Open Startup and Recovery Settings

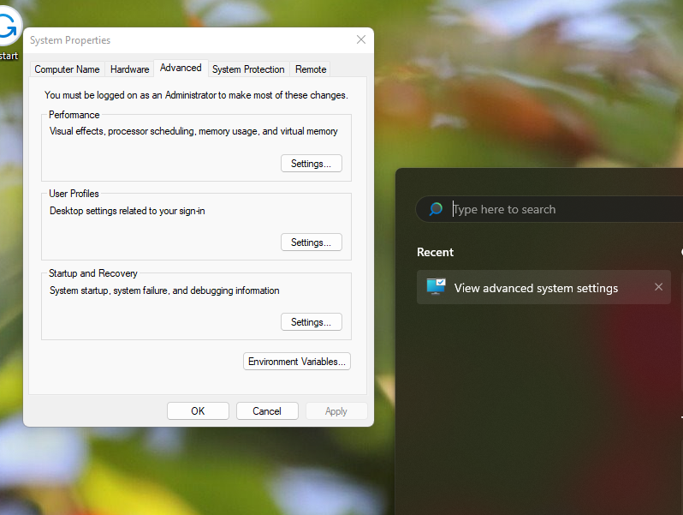coord(311,322)
